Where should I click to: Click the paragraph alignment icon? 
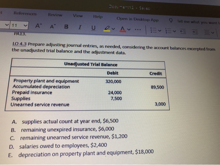207,33
